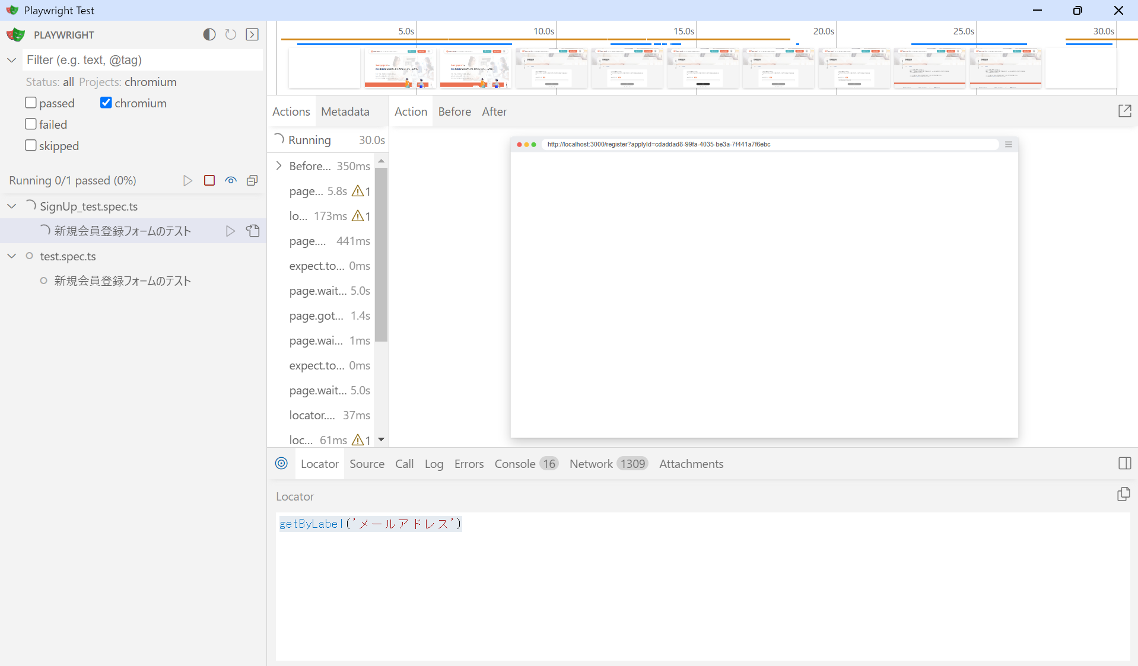Open snapshot in new window icon

pos(1124,111)
